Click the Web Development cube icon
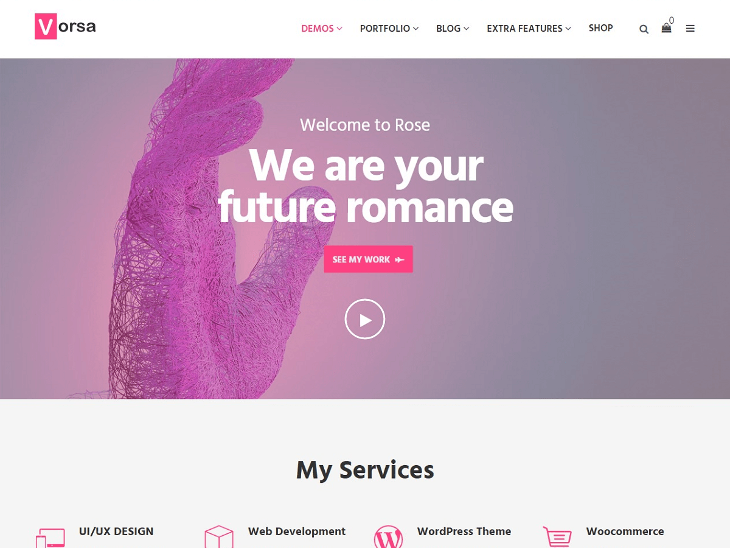This screenshot has width=730, height=548. [219, 537]
